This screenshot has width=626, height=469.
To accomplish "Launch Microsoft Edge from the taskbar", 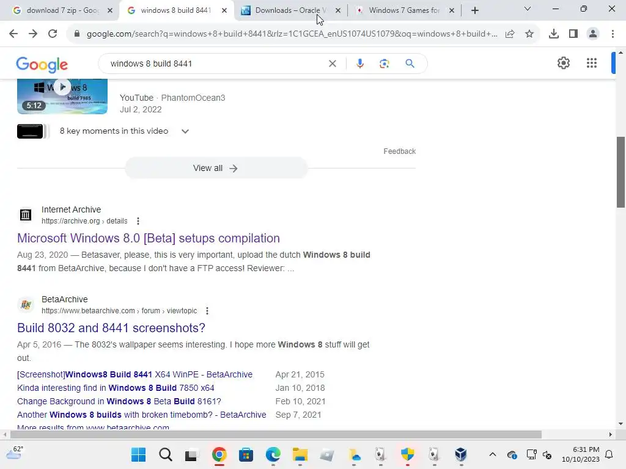I will coord(273,454).
